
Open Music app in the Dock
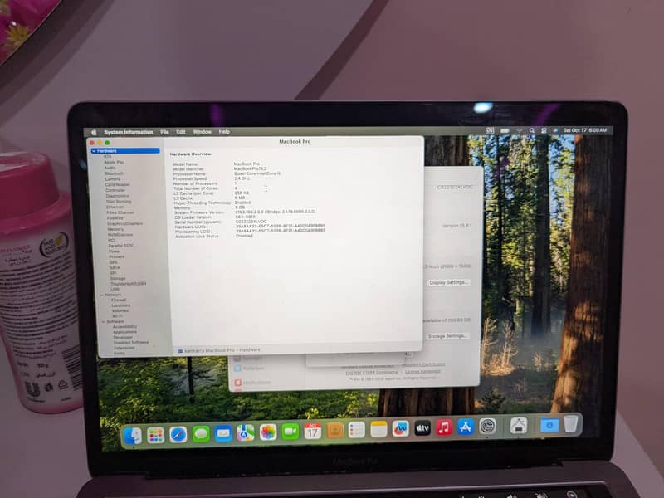(x=444, y=427)
